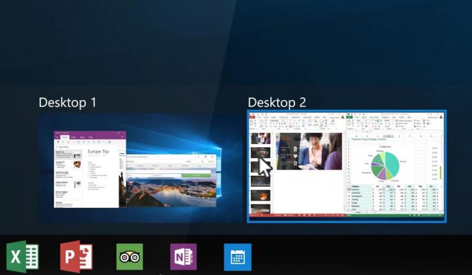Switch to the Desktop 1 thumbnail
The width and height of the screenshot is (472, 275).
coord(132,168)
